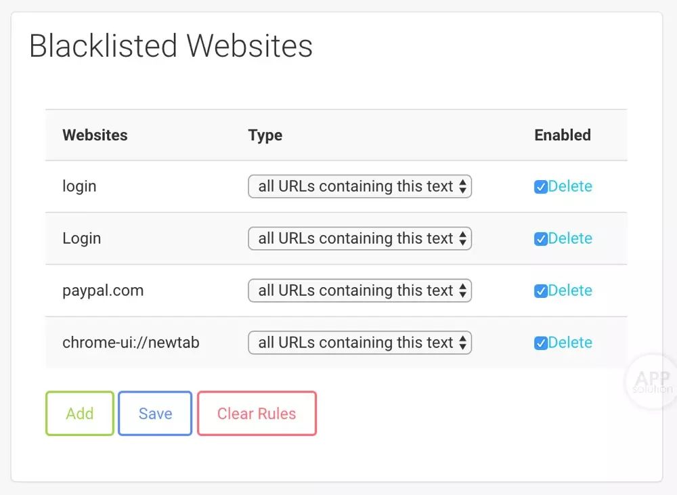Delete the capitalized Login rule
The height and width of the screenshot is (495, 677).
click(570, 238)
